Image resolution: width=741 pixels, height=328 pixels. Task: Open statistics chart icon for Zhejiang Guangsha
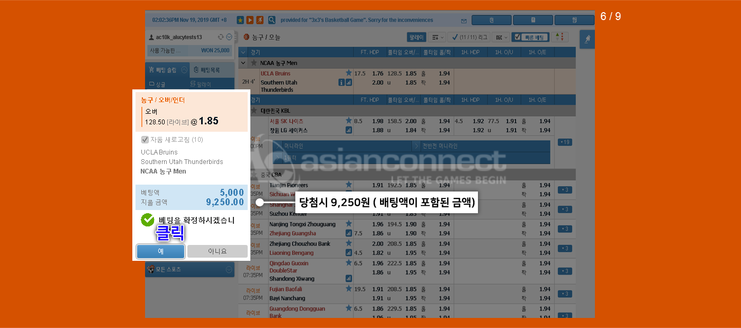pyautogui.click(x=349, y=233)
